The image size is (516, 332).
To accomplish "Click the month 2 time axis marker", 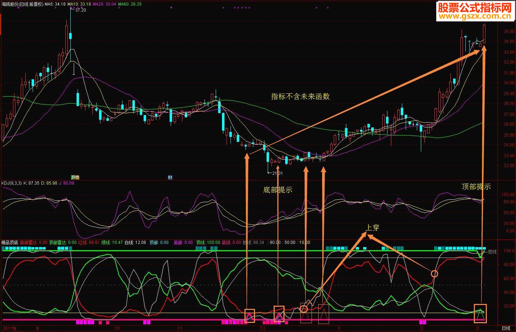I will tap(422, 328).
